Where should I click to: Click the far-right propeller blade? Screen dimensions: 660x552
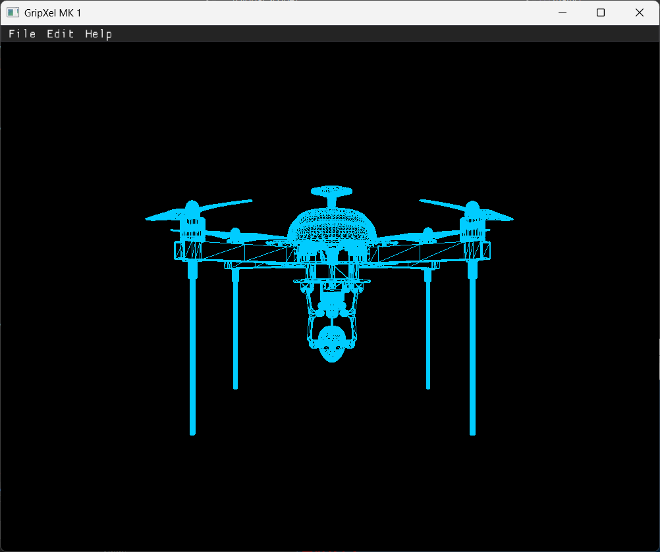coord(497,215)
